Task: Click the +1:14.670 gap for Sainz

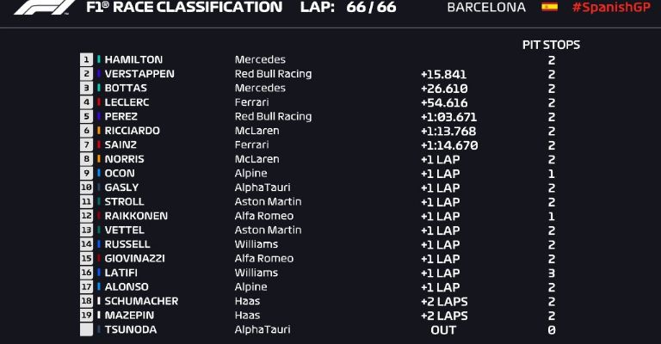Action: [x=449, y=145]
